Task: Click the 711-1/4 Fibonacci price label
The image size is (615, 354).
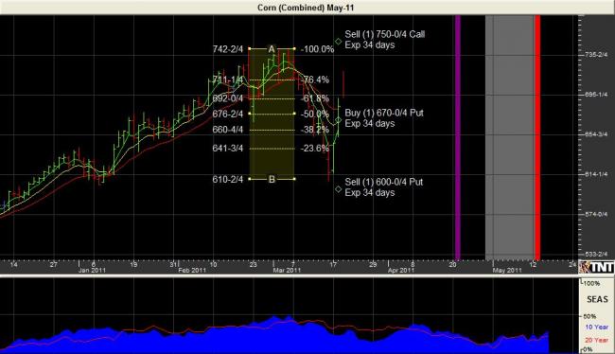Action: click(x=227, y=80)
